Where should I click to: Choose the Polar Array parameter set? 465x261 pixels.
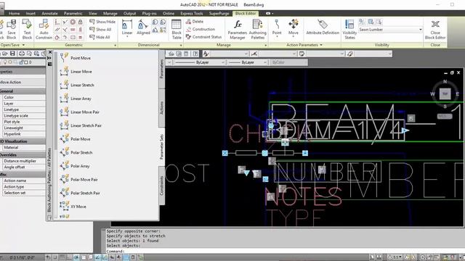[75, 166]
